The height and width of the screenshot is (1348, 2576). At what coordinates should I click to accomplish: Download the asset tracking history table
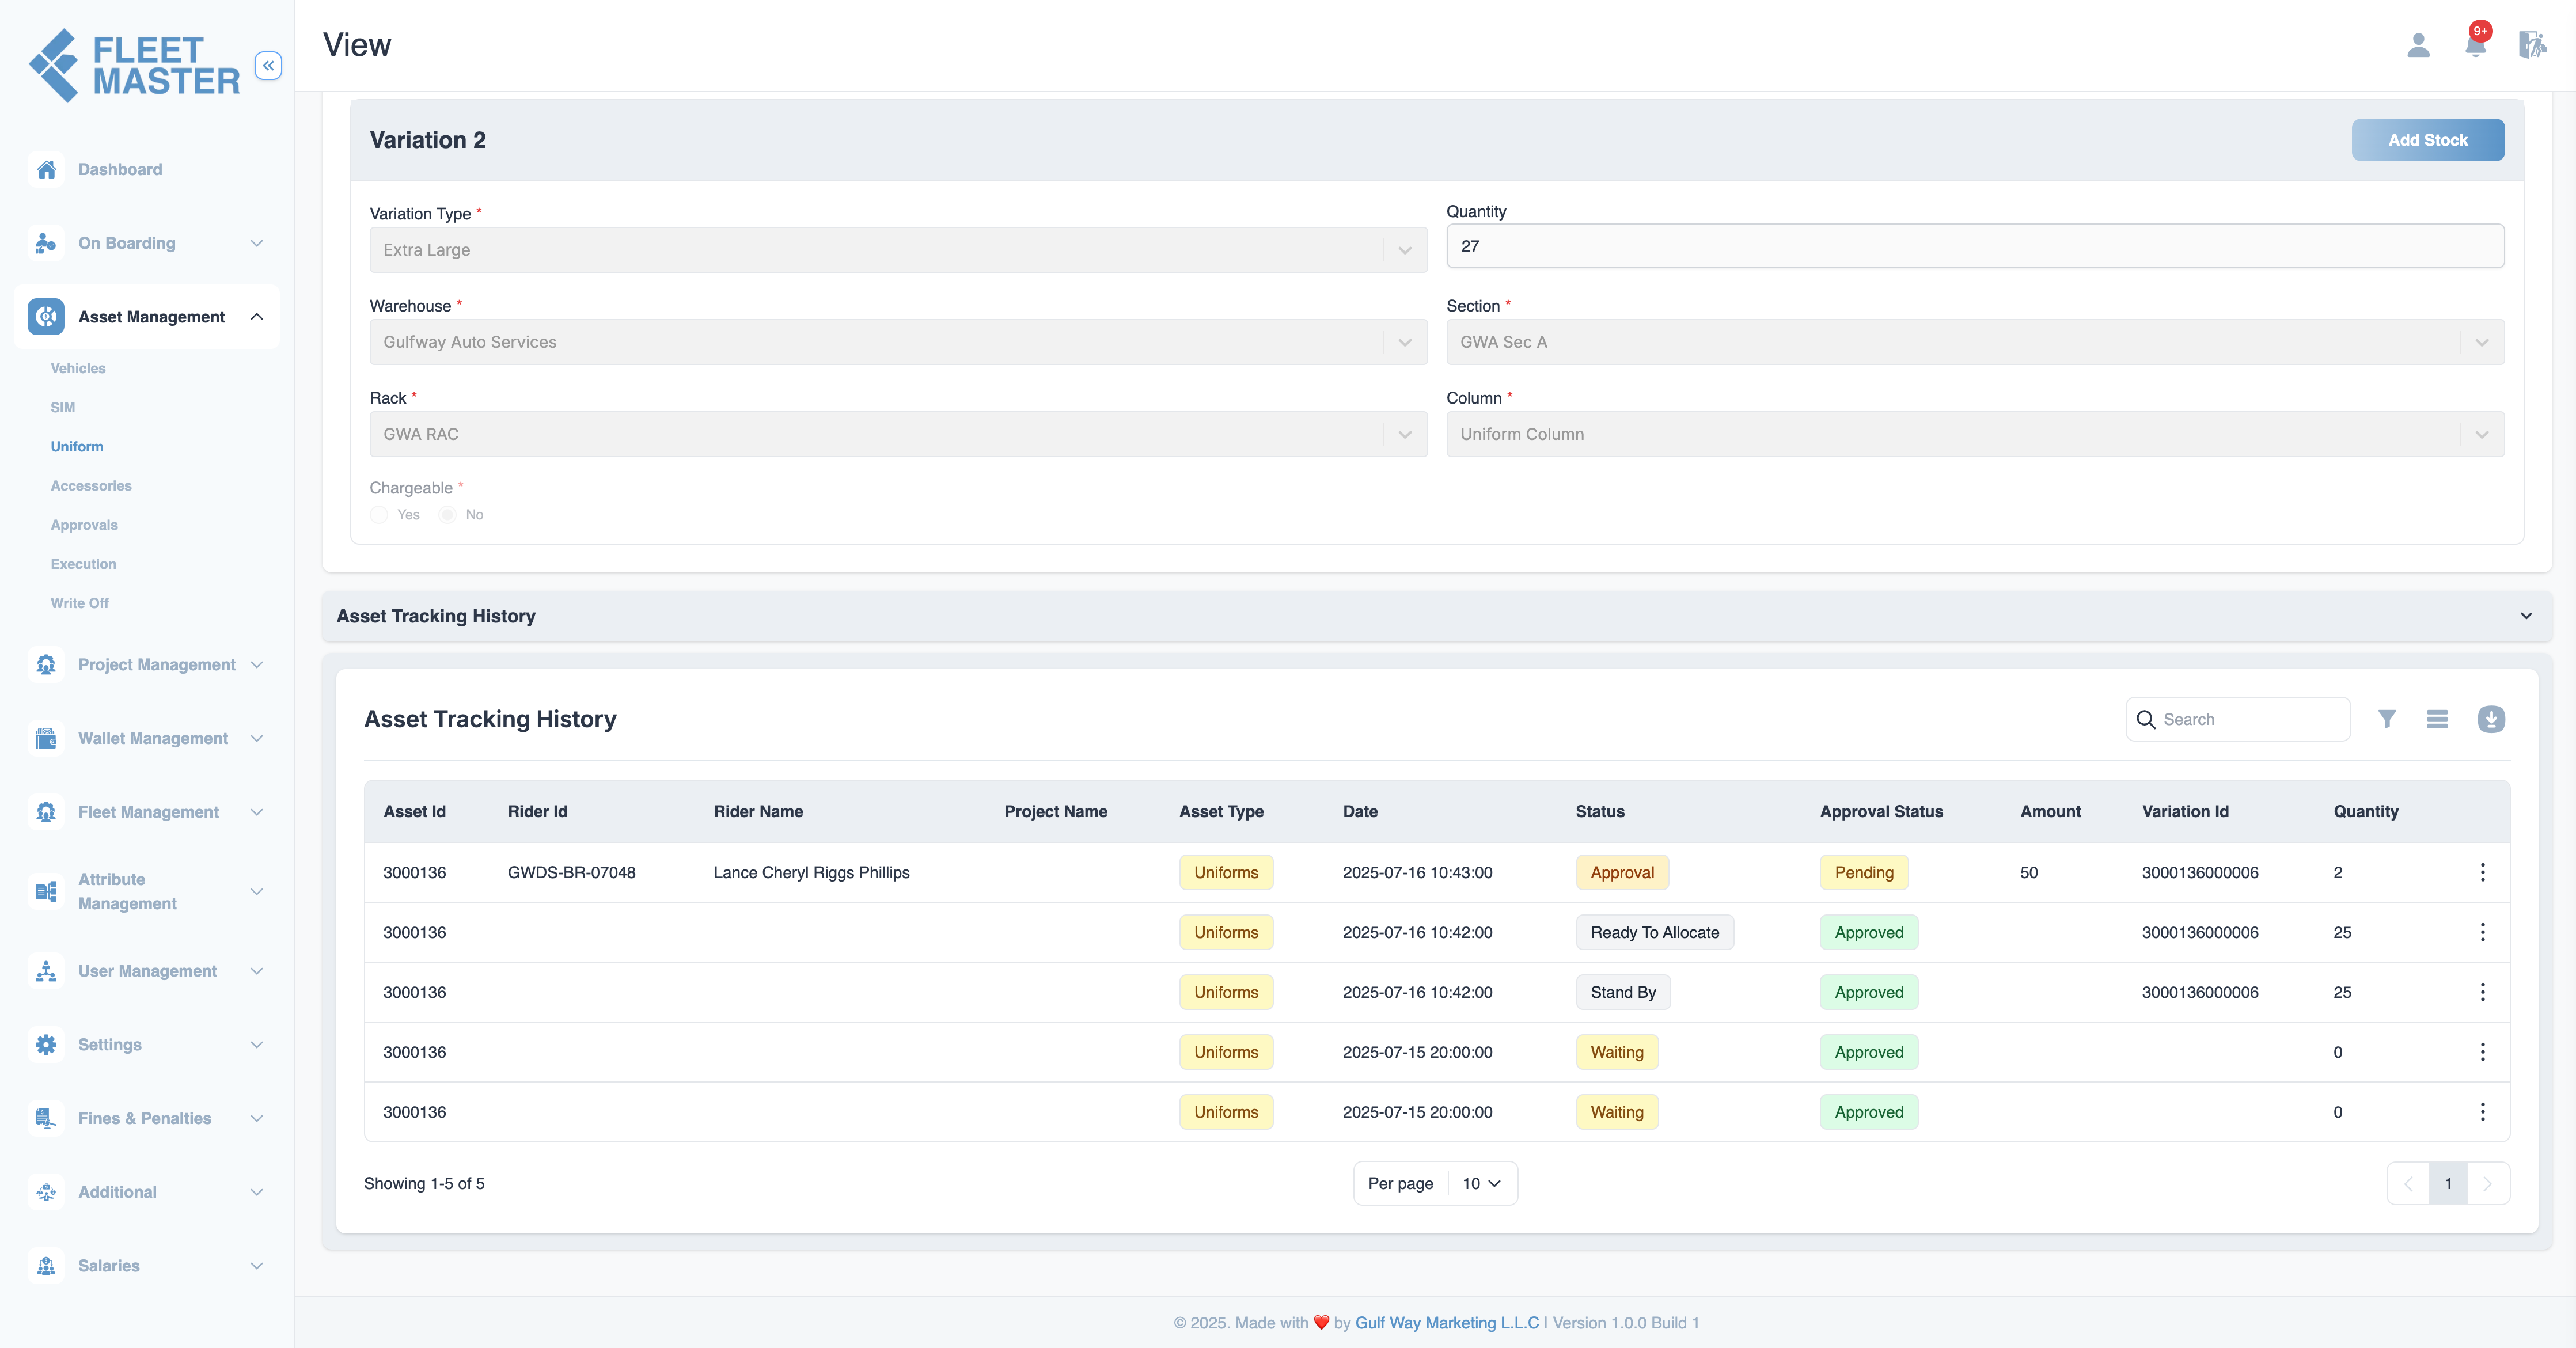click(x=2491, y=719)
